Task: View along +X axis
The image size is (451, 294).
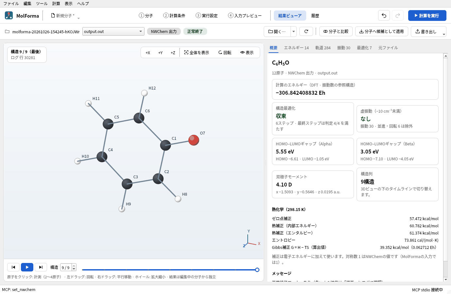Action: tap(148, 53)
